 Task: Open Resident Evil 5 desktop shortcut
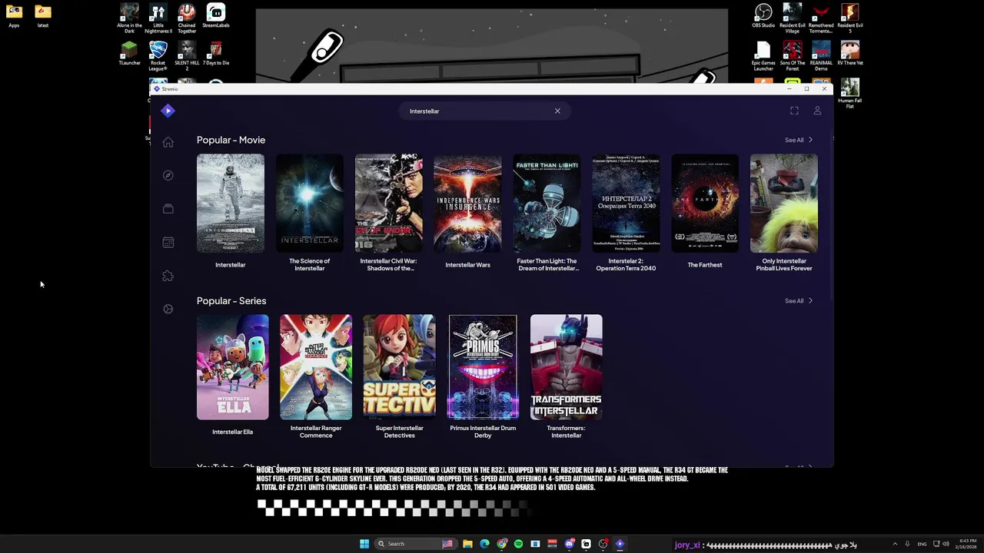(849, 18)
